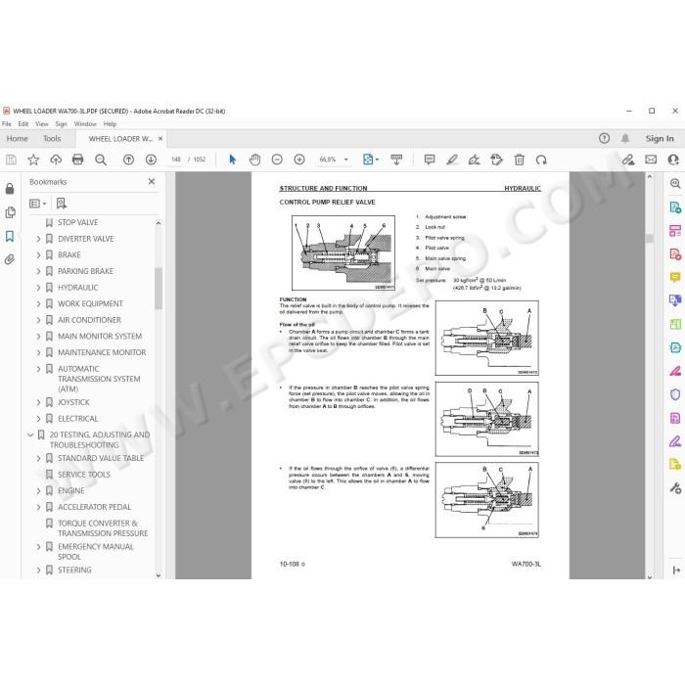The width and height of the screenshot is (685, 685).
Task: Click the document vertical scrollbar thumb
Action: coord(650,239)
